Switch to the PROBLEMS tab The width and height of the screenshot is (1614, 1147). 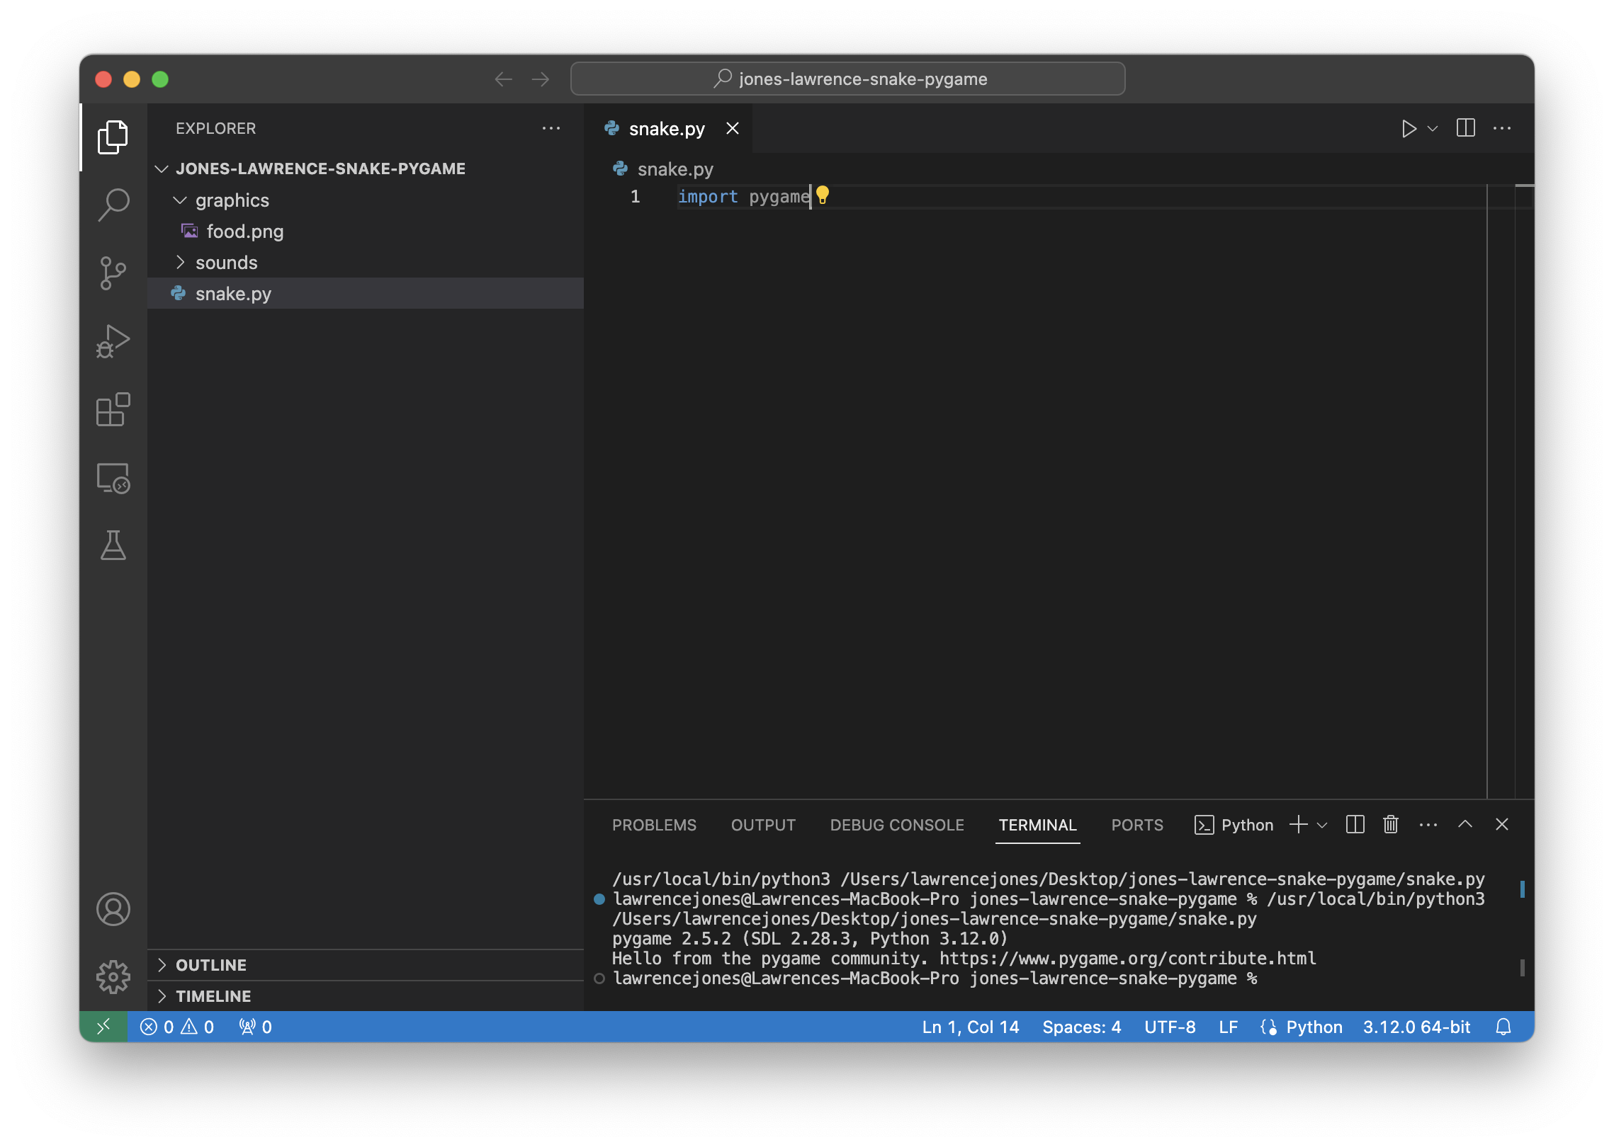click(x=654, y=825)
